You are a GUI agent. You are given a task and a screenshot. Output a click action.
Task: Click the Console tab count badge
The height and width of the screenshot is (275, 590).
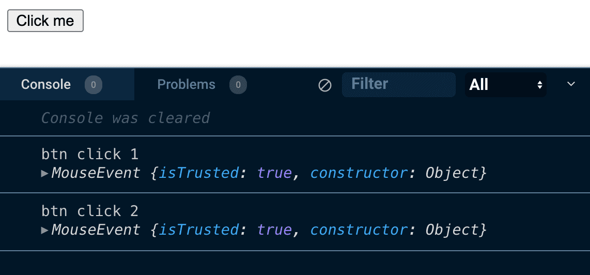[94, 85]
